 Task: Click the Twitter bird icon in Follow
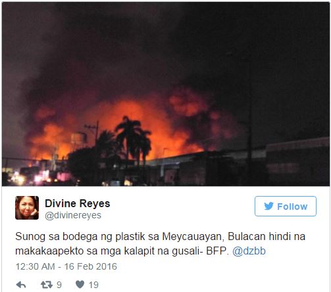(x=269, y=206)
